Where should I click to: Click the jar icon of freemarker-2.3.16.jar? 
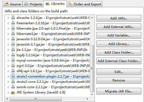pos(13,23)
